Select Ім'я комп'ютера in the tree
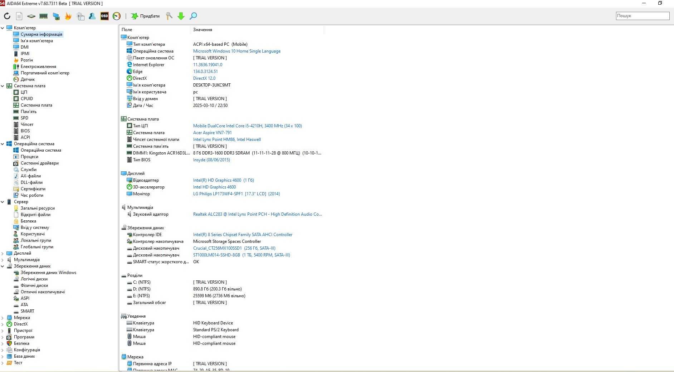674x372 pixels. (x=36, y=41)
